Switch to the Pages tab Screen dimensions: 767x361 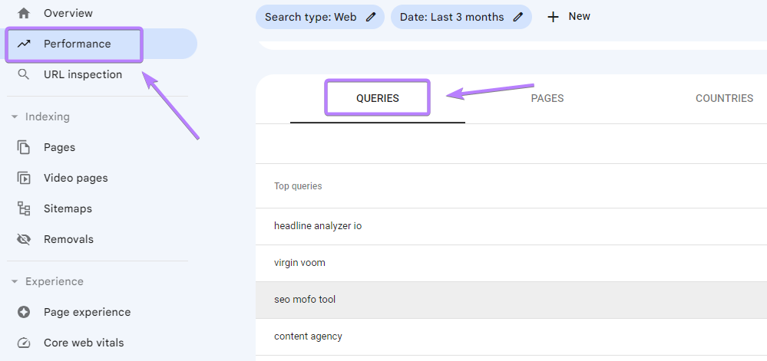[x=547, y=98]
